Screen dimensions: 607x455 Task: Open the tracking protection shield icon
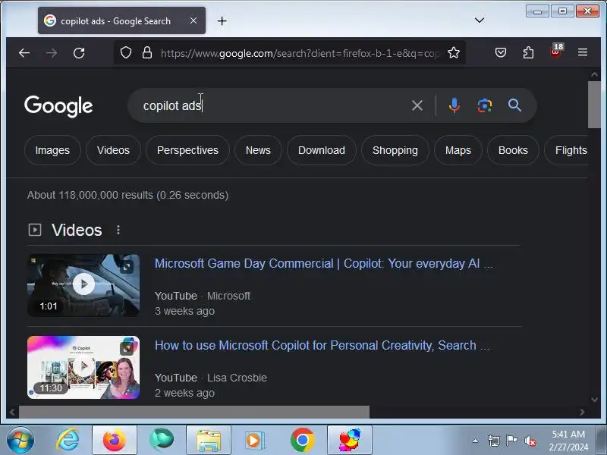[x=126, y=52]
